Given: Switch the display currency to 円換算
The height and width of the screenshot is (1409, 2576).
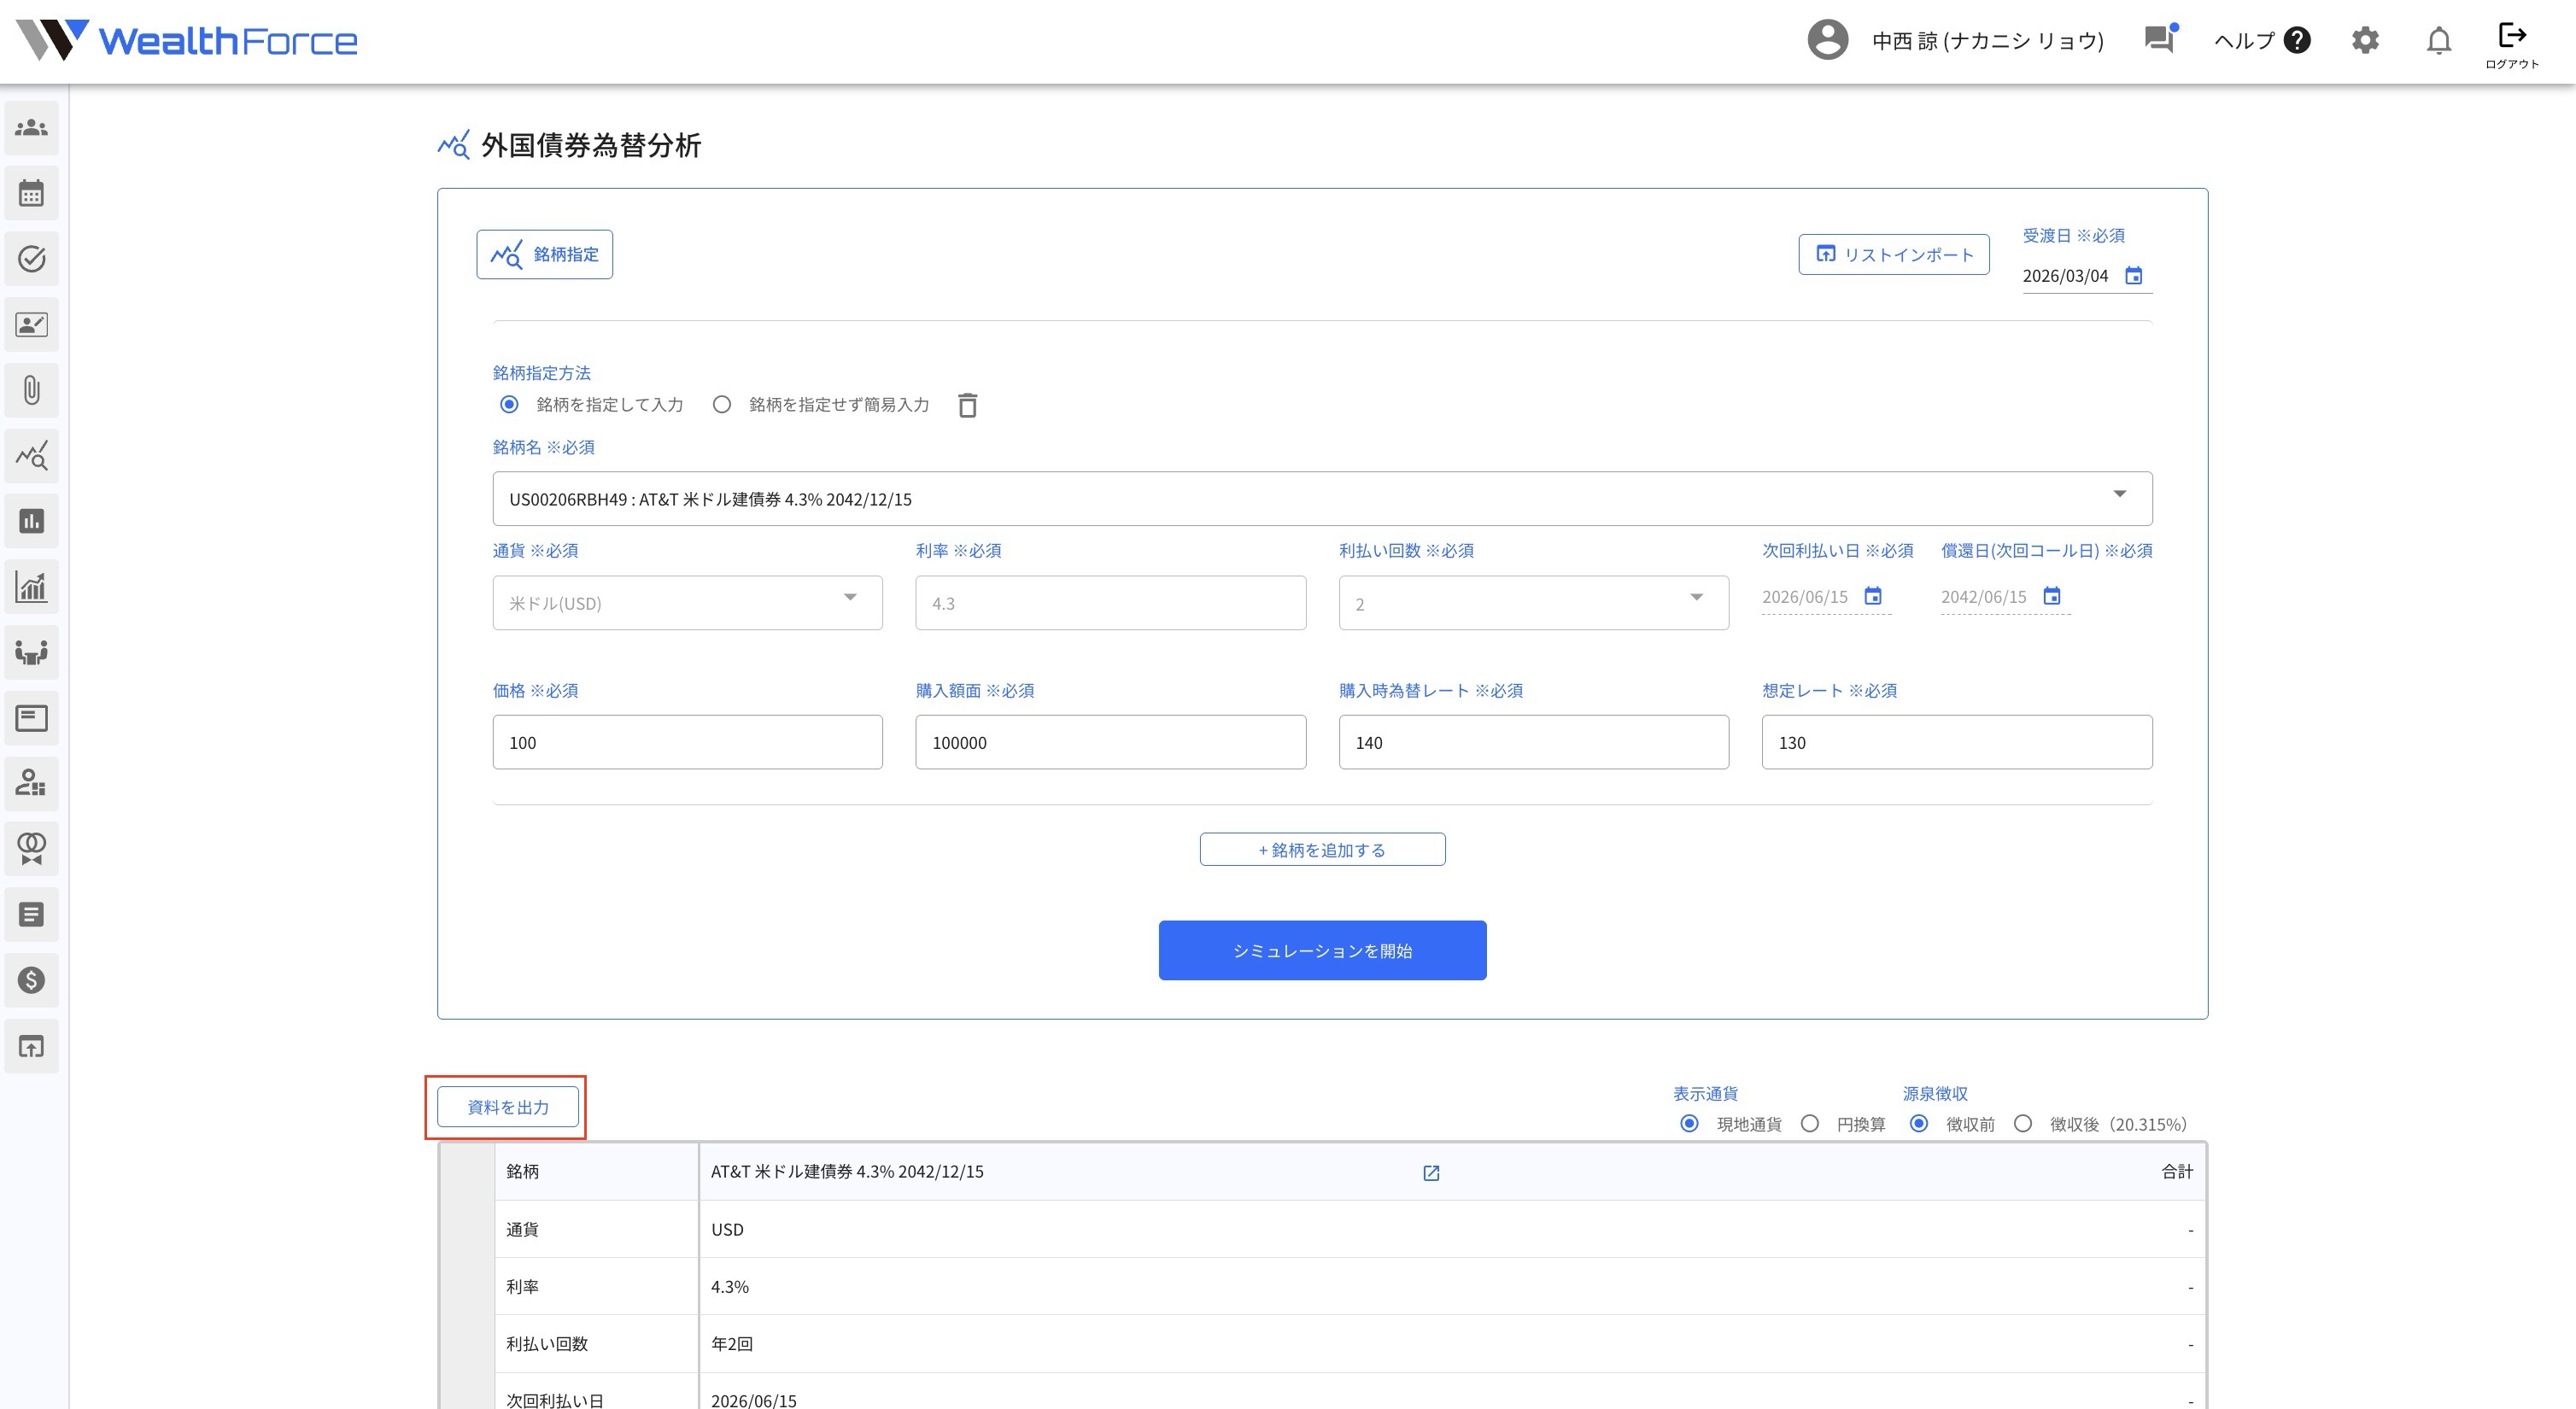Looking at the screenshot, I should point(1810,1124).
